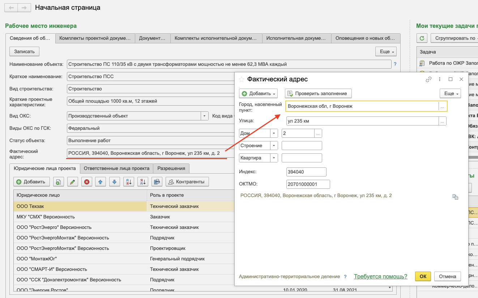
Task: Open Комплекты исполнительной документации tab
Action: click(x=216, y=38)
